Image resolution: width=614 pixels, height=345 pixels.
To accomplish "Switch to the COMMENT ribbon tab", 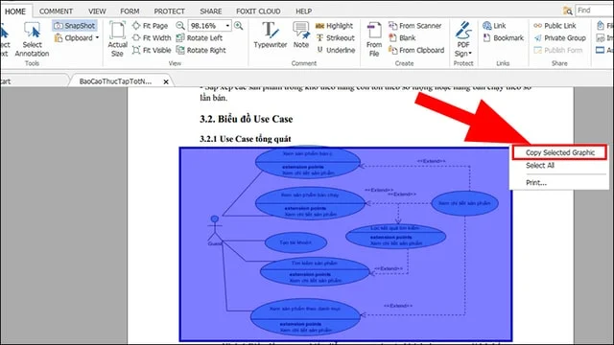I will (x=56, y=11).
